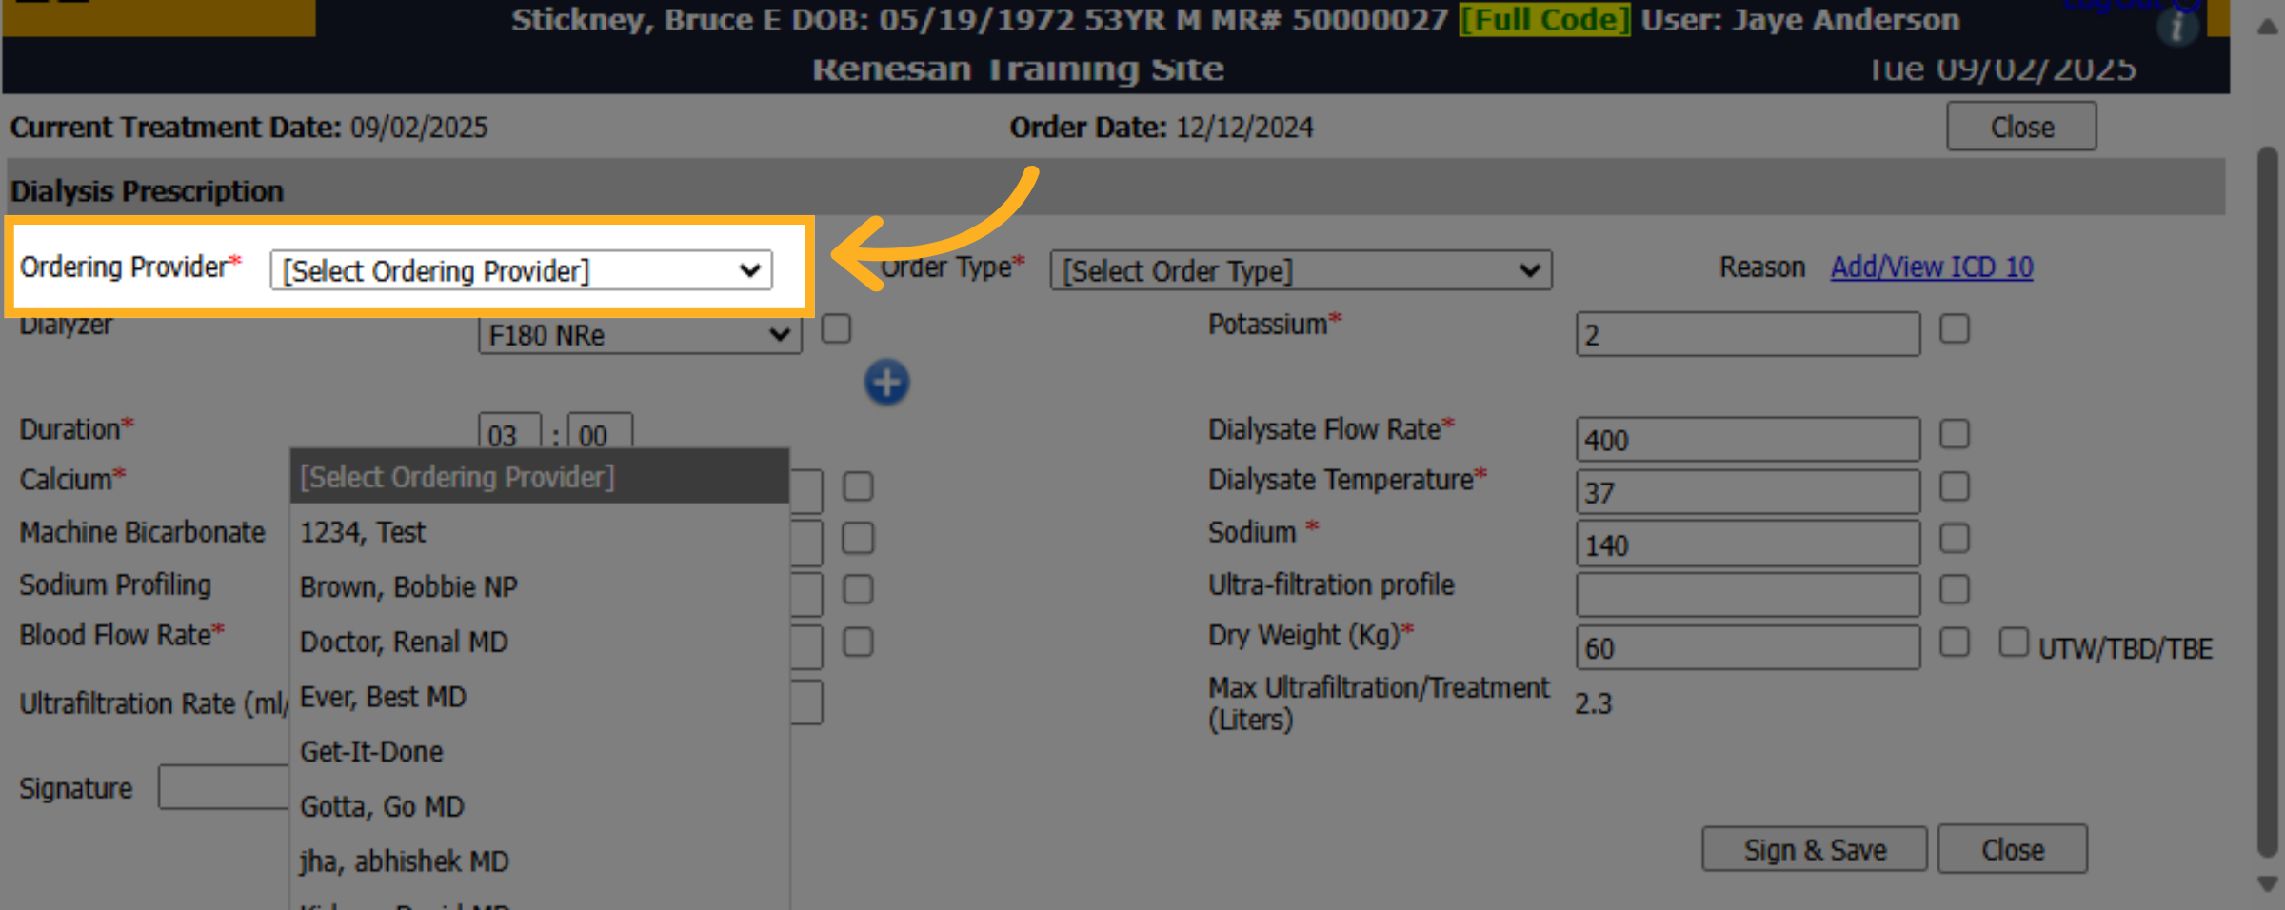Tick the Calcium row checkbox
Image resolution: width=2285 pixels, height=910 pixels.
pos(858,486)
